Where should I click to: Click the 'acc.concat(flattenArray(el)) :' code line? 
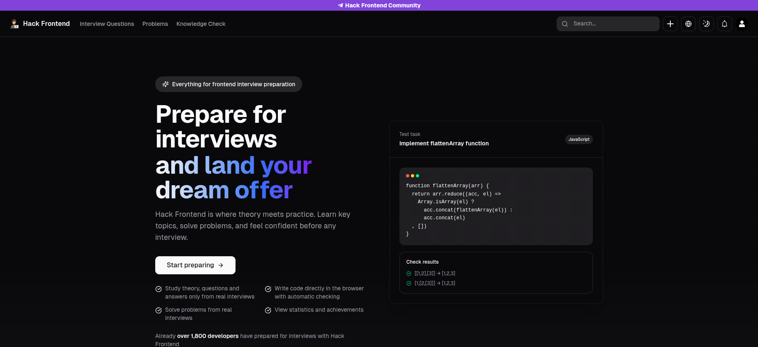coord(468,210)
